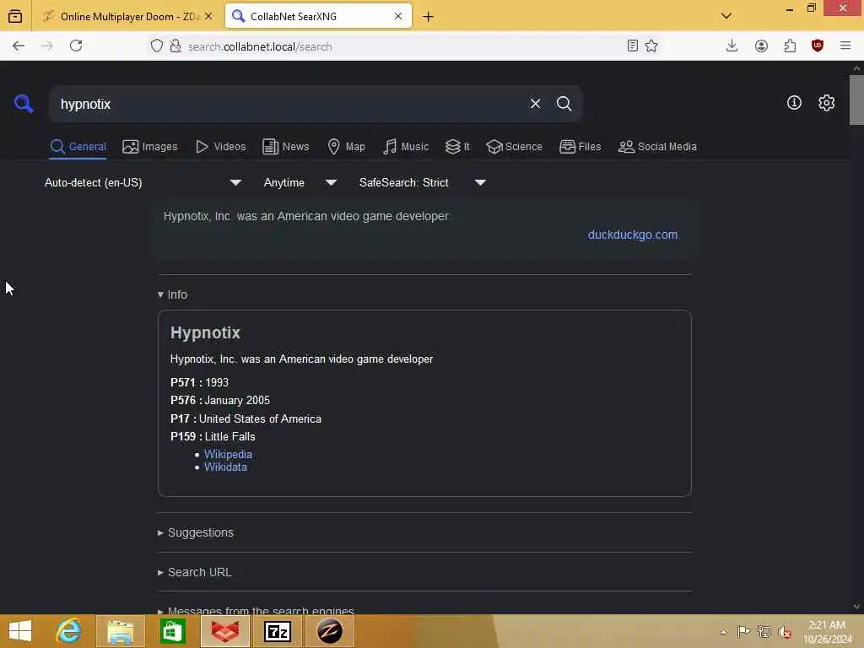Screen dimensions: 864x648
Task: Bookmark this page with the star icon
Action: point(651,46)
